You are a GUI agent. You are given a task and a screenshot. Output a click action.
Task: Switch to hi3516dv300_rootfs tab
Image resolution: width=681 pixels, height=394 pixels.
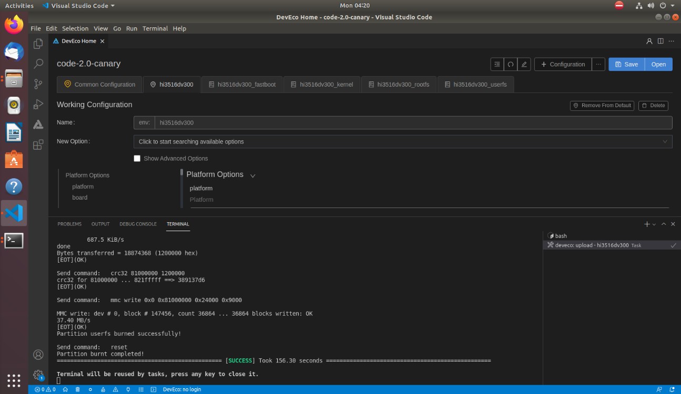click(x=399, y=84)
